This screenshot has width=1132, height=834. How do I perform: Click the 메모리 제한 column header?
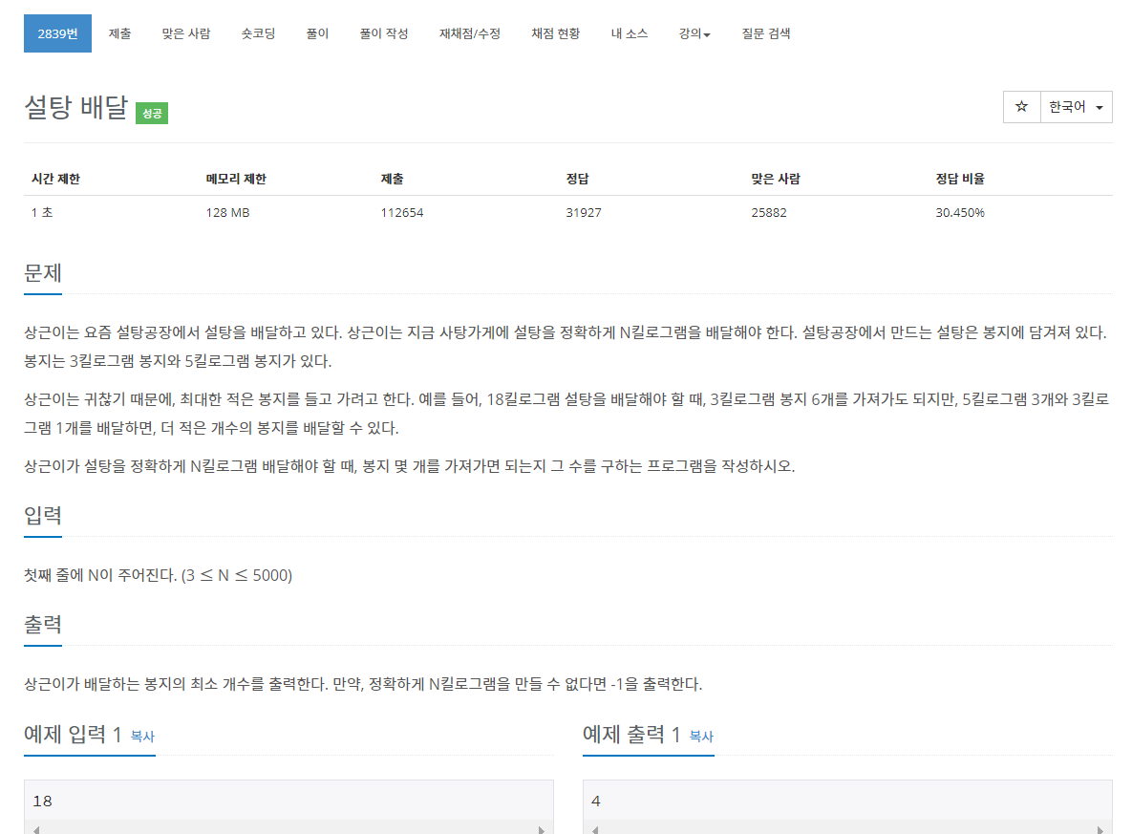tap(236, 179)
